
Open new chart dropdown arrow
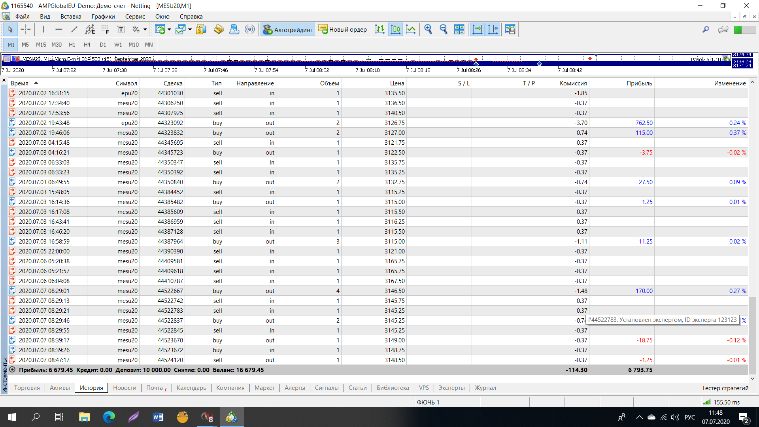pos(169,30)
